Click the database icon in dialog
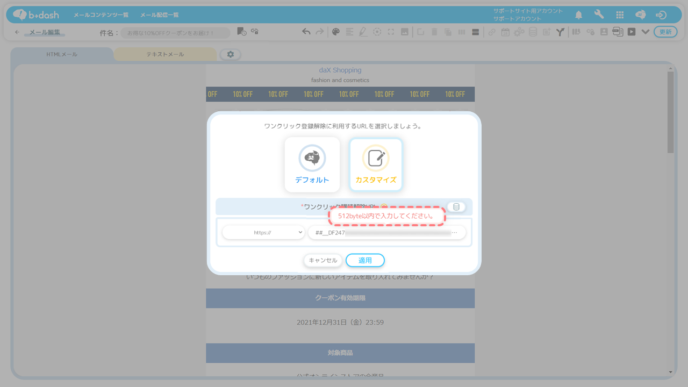 tap(456, 207)
